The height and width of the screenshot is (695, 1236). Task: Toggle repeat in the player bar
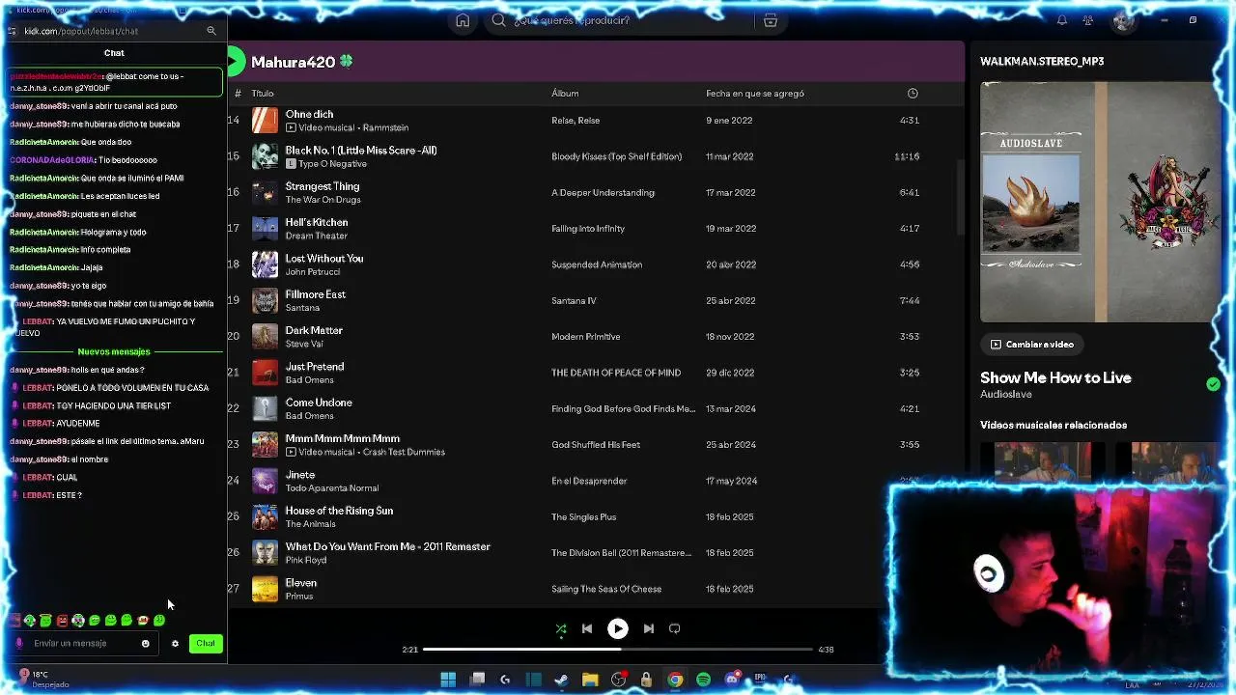[675, 628]
